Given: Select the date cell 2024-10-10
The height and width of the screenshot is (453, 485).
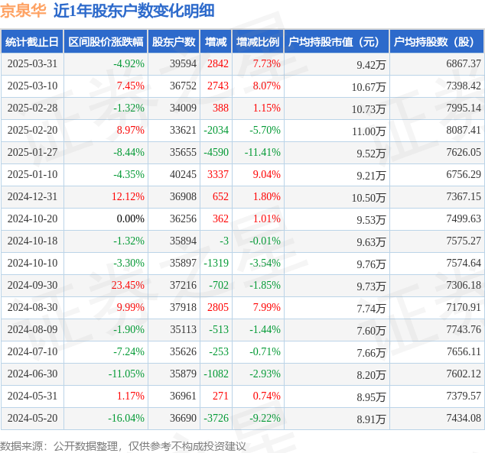Looking at the screenshot, I should 32,263.
